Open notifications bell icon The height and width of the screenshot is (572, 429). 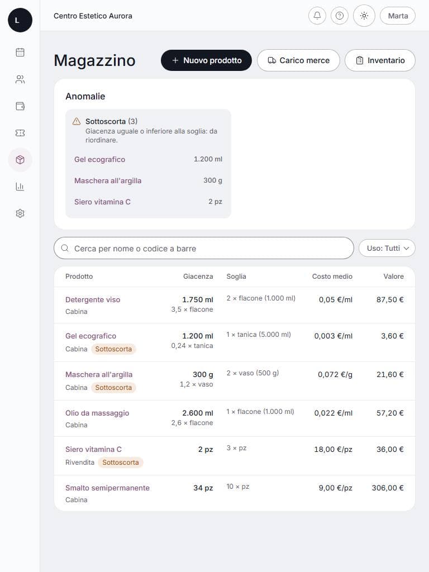[x=317, y=16]
